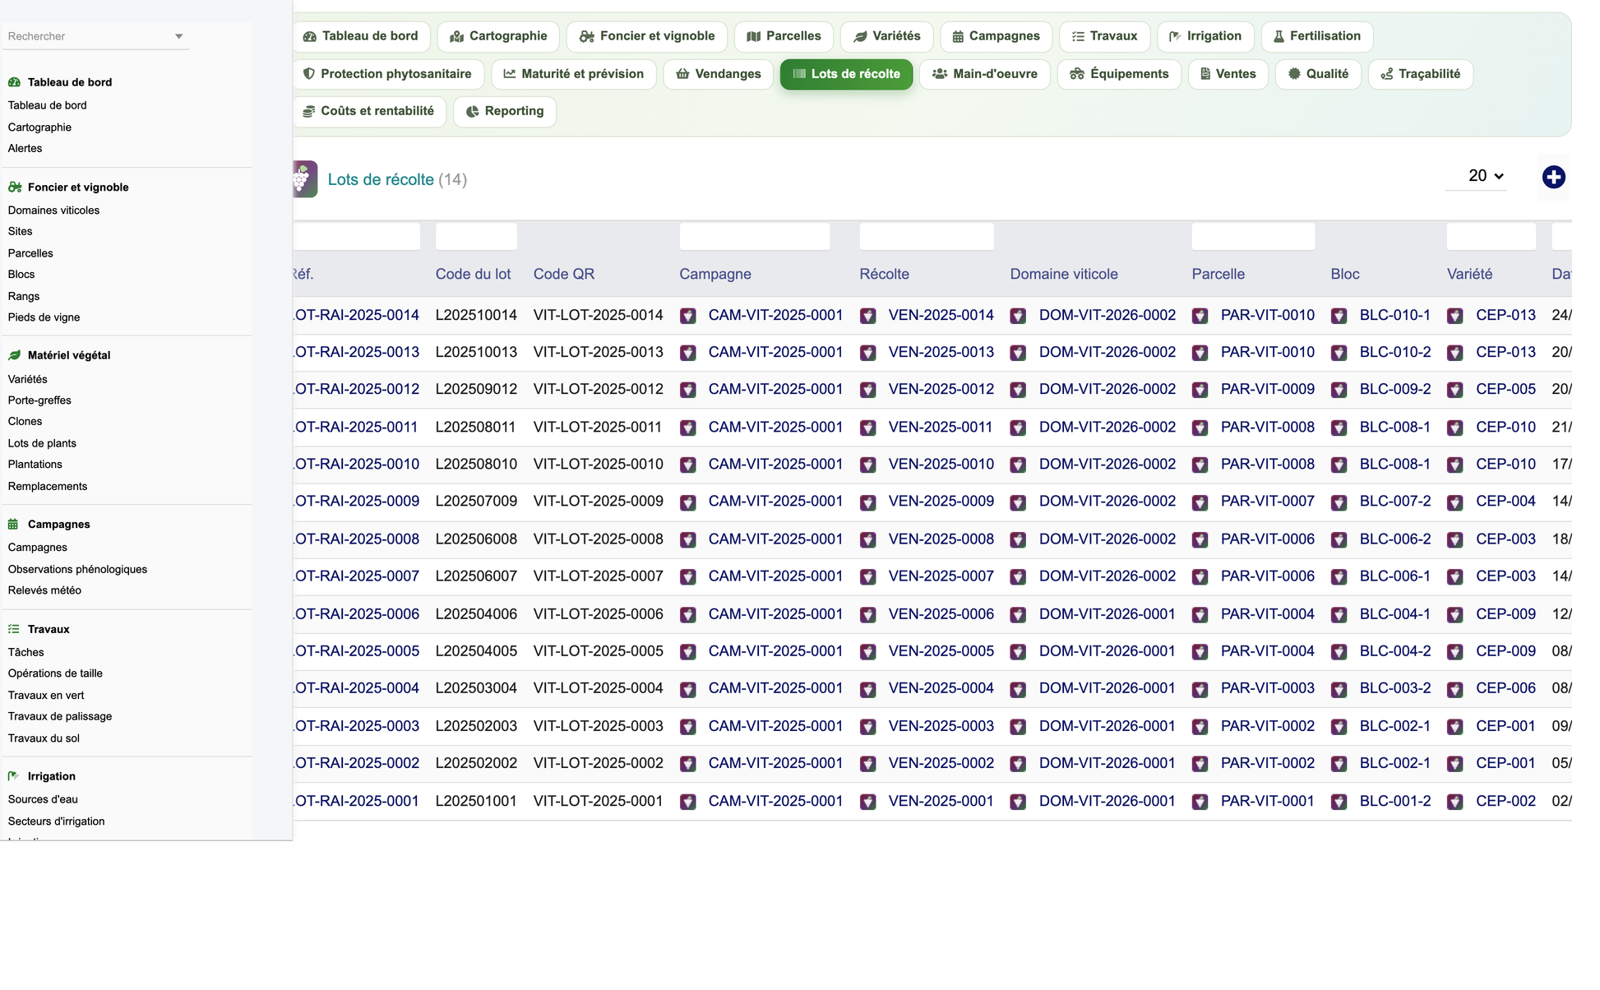Click campaign icon beside CAM-VIT-2025-0001 in row 0014

pyautogui.click(x=688, y=316)
